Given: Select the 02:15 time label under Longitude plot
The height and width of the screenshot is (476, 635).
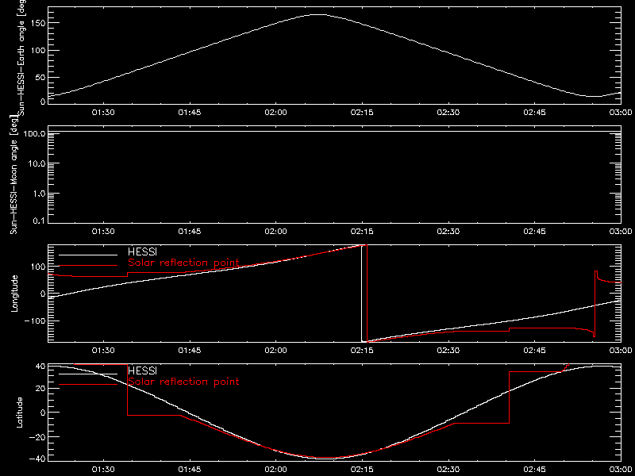Looking at the screenshot, I should point(362,351).
